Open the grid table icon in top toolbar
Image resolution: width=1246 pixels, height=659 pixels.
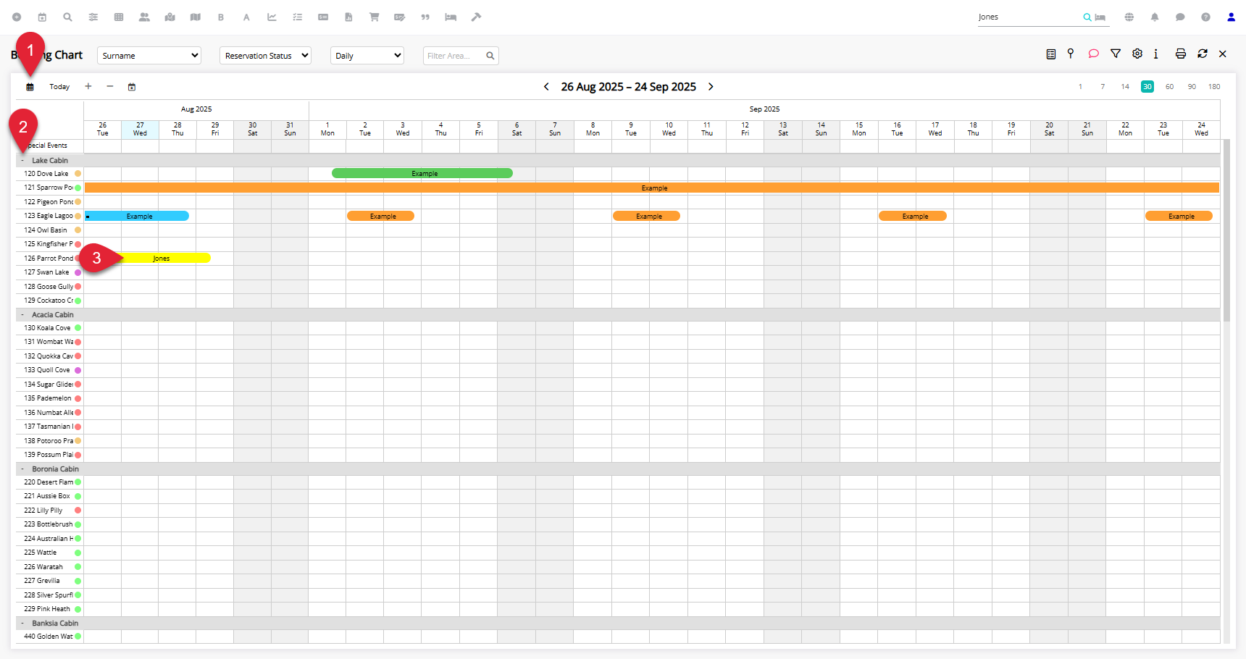pos(119,17)
